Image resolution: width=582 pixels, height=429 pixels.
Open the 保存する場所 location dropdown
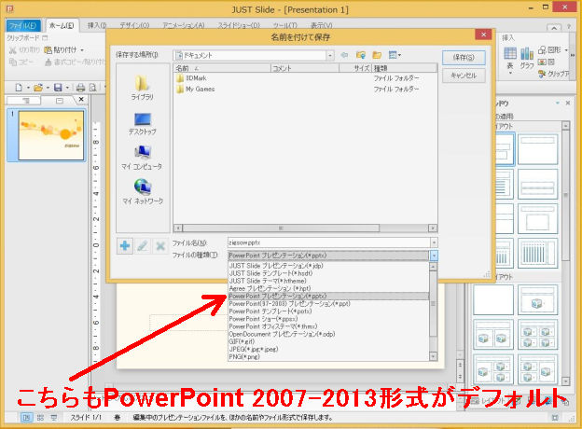pyautogui.click(x=330, y=55)
